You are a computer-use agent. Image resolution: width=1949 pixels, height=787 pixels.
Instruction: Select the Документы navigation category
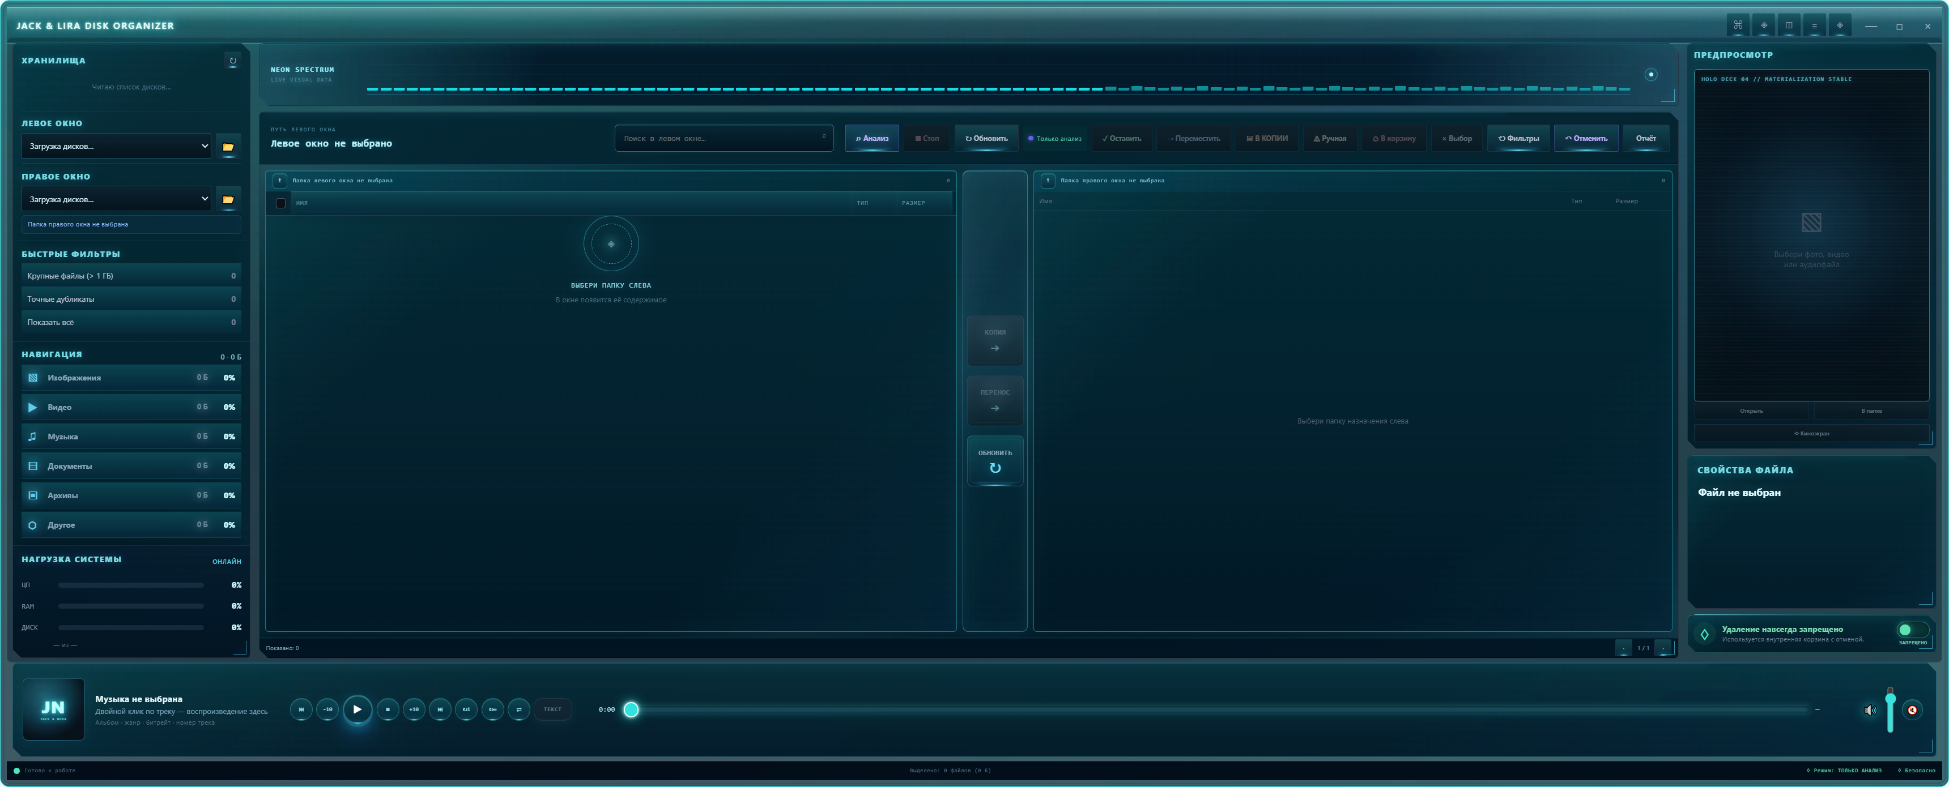click(x=131, y=467)
